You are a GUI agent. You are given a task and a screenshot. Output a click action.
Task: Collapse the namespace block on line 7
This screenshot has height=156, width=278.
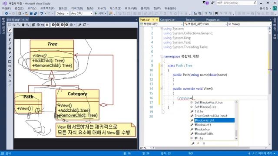(x=162, y=56)
